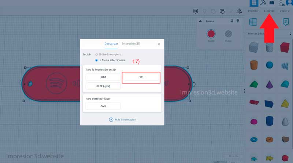Screen dimensions: 293x163
Task: Select 'La forma seleccionada' radio option
Action: point(96,60)
